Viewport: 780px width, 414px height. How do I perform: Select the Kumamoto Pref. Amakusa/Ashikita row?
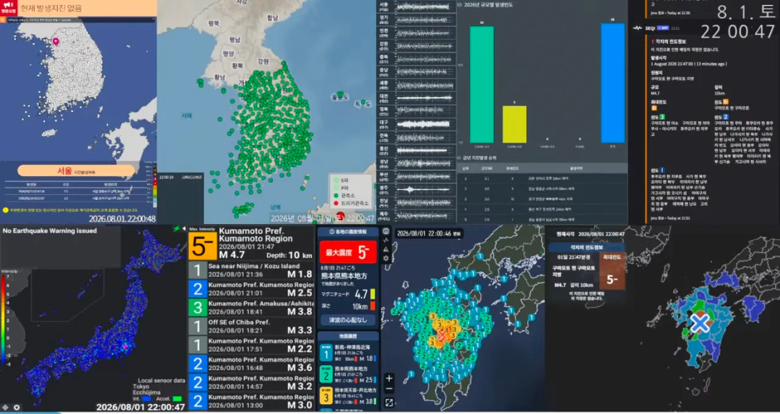coord(252,307)
